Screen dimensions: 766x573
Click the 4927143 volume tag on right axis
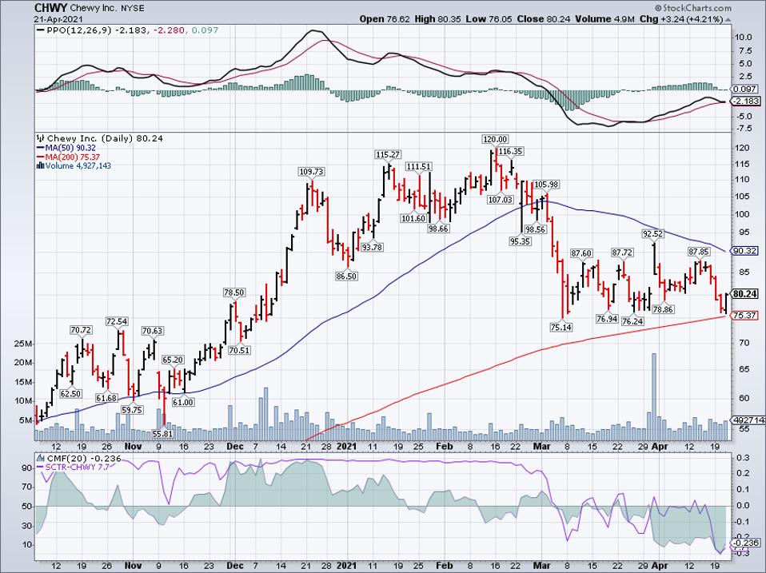pos(749,420)
